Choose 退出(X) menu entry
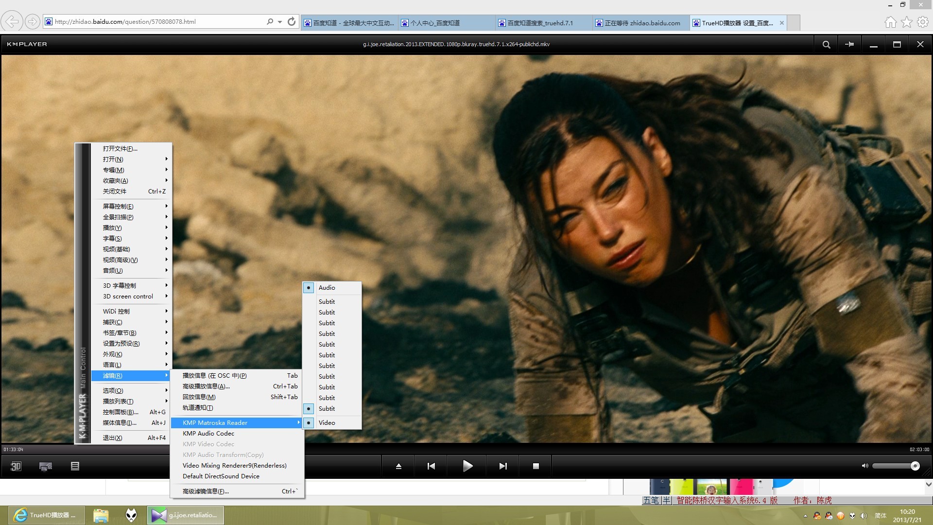 coord(131,438)
